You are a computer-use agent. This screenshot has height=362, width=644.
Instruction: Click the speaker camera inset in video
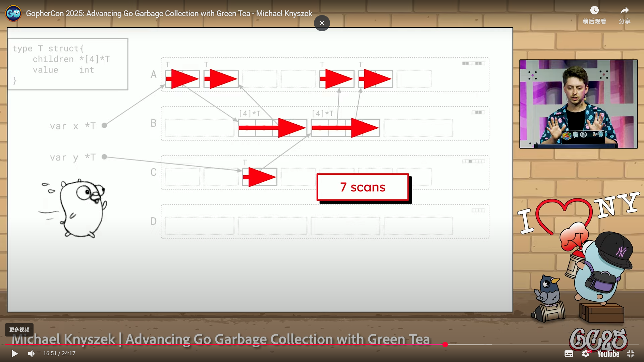[x=578, y=104]
